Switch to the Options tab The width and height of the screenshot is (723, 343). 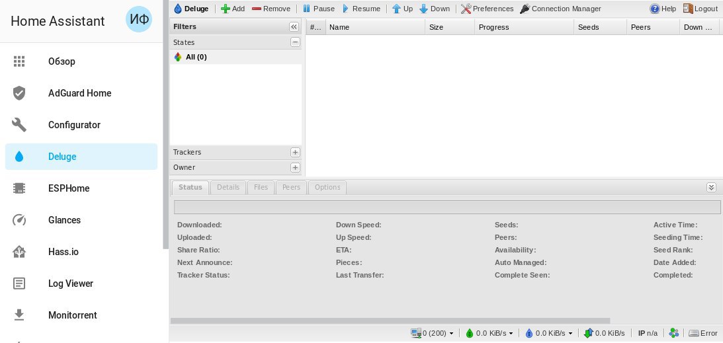[327, 188]
